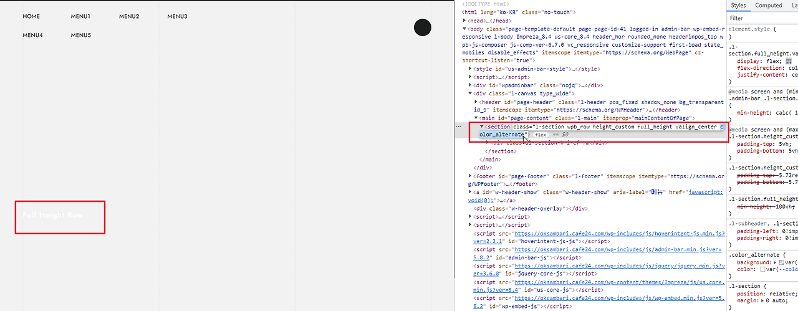Select the html lang="ko-KR" element row
The height and width of the screenshot is (311, 798).
click(519, 12)
